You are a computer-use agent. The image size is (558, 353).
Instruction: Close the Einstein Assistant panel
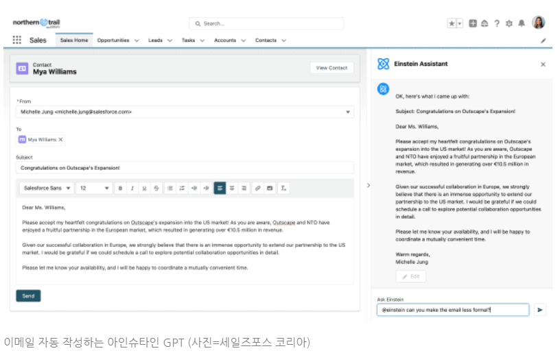coord(543,64)
